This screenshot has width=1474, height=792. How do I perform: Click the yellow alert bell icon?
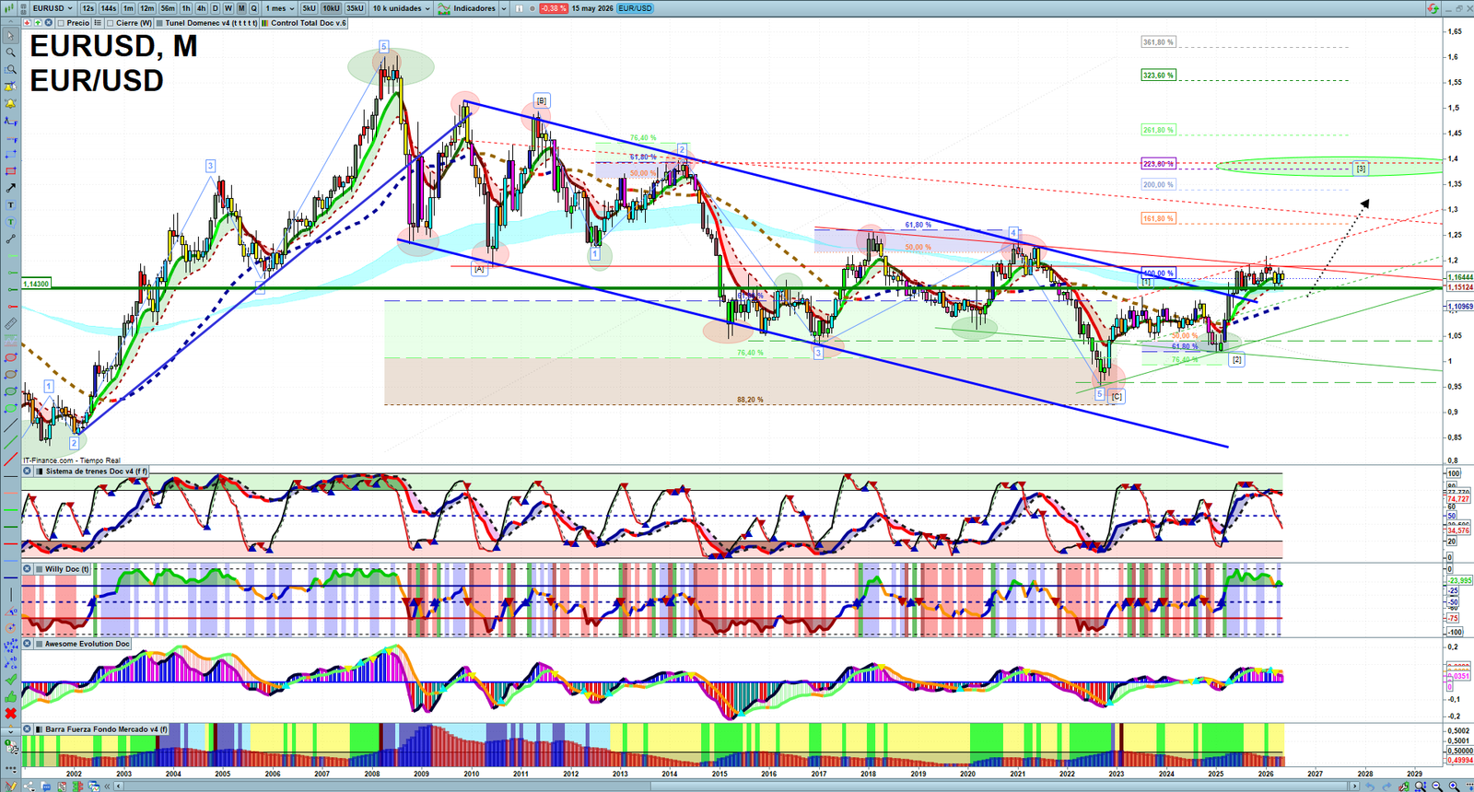[x=11, y=103]
